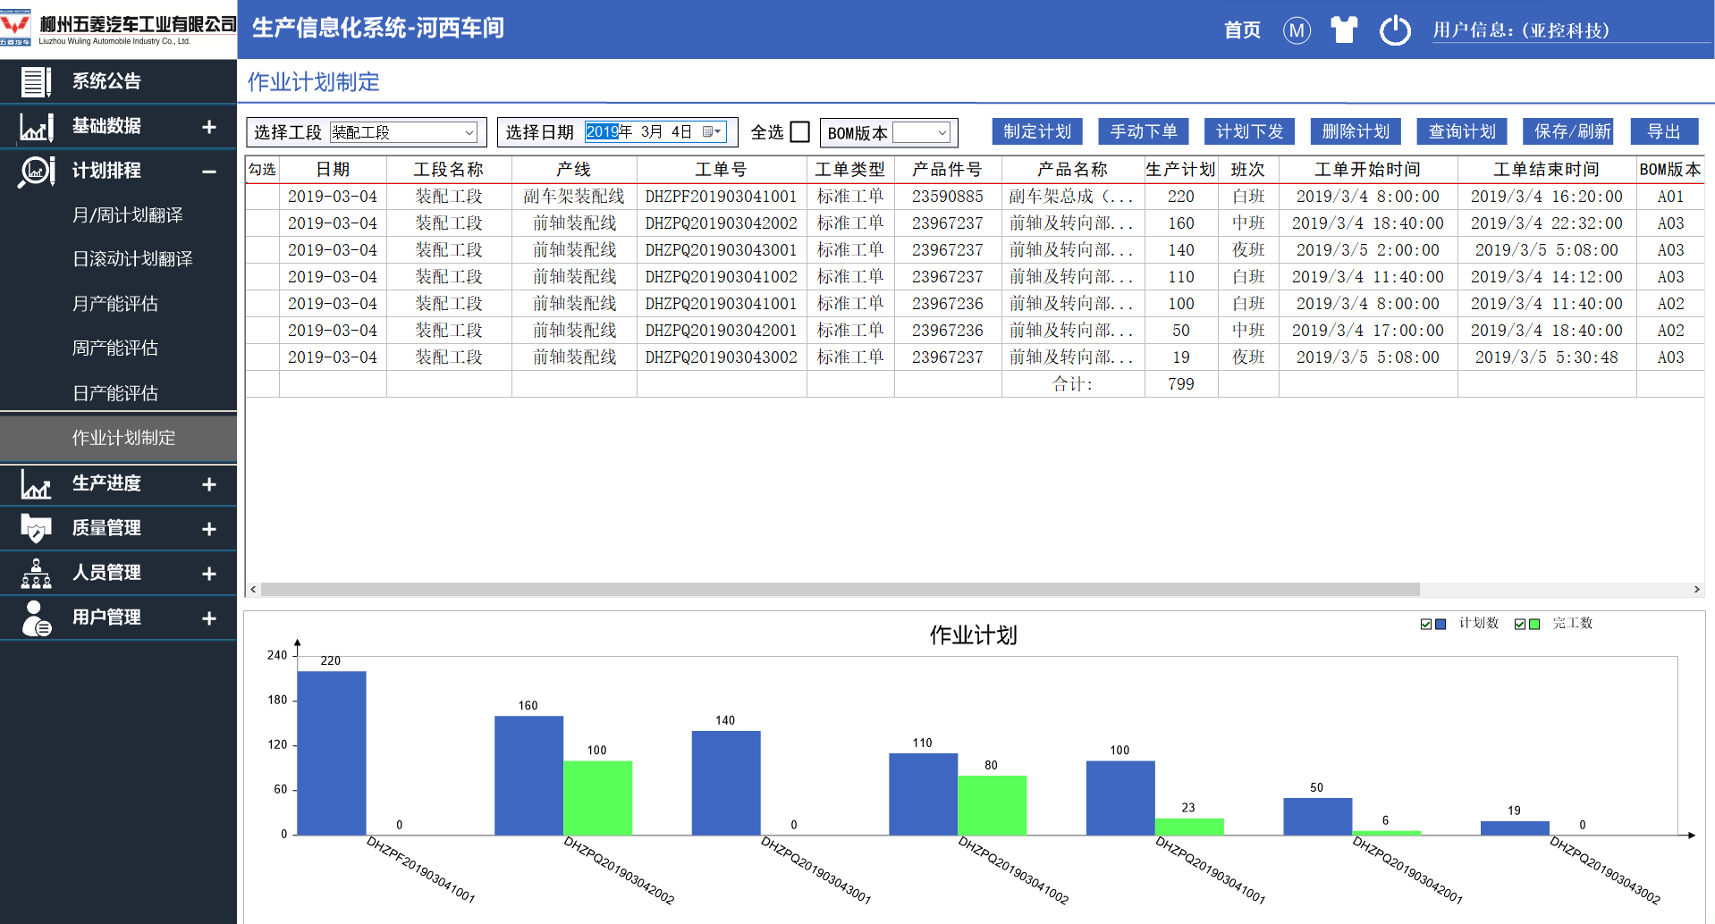
Task: Check the 勾选 cell for DHZPQ201903043002 row
Action: pos(262,357)
